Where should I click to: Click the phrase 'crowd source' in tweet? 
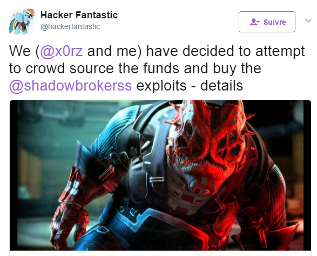click(70, 68)
